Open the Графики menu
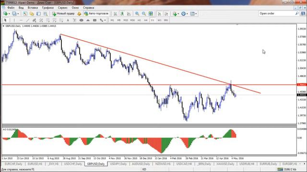The width and height of the screenshot is (307, 172). point(48,8)
